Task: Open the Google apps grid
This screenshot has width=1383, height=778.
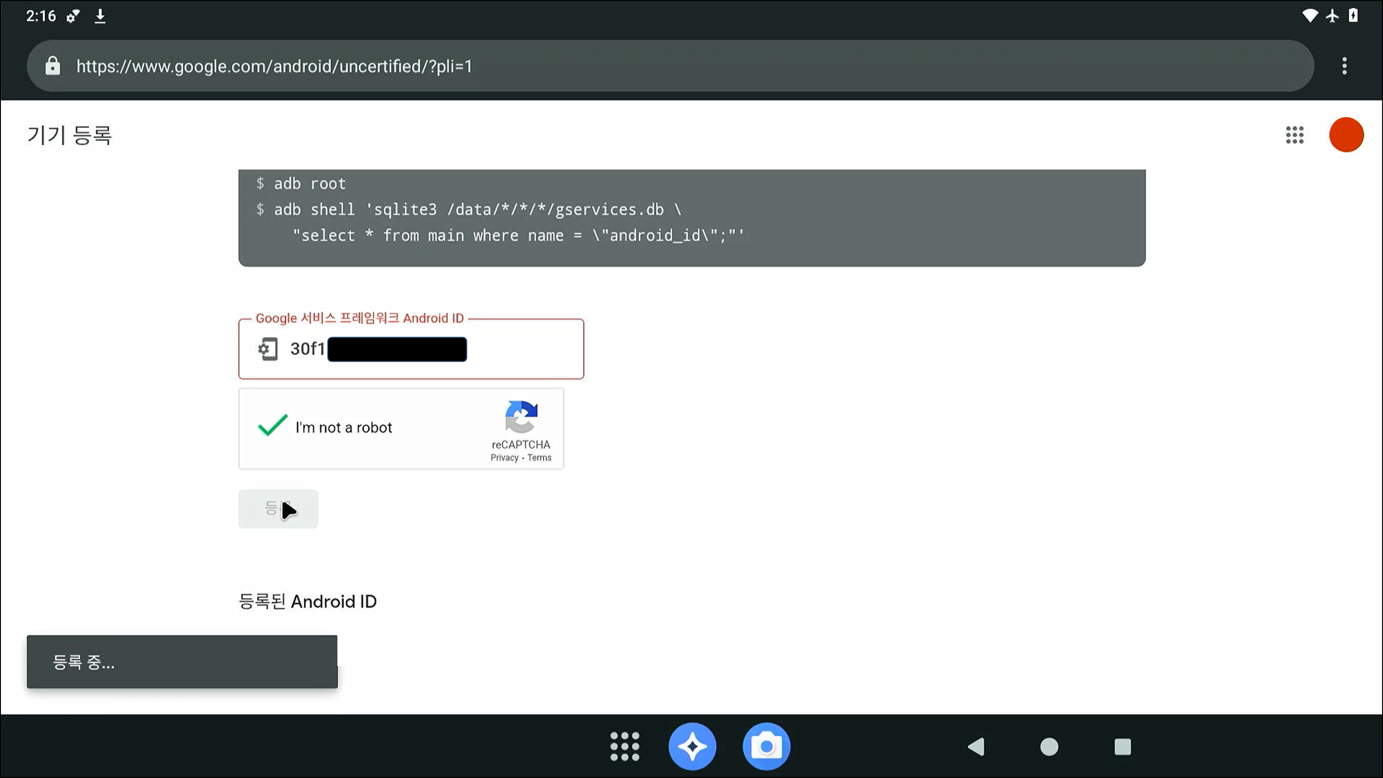Action: click(x=1295, y=135)
